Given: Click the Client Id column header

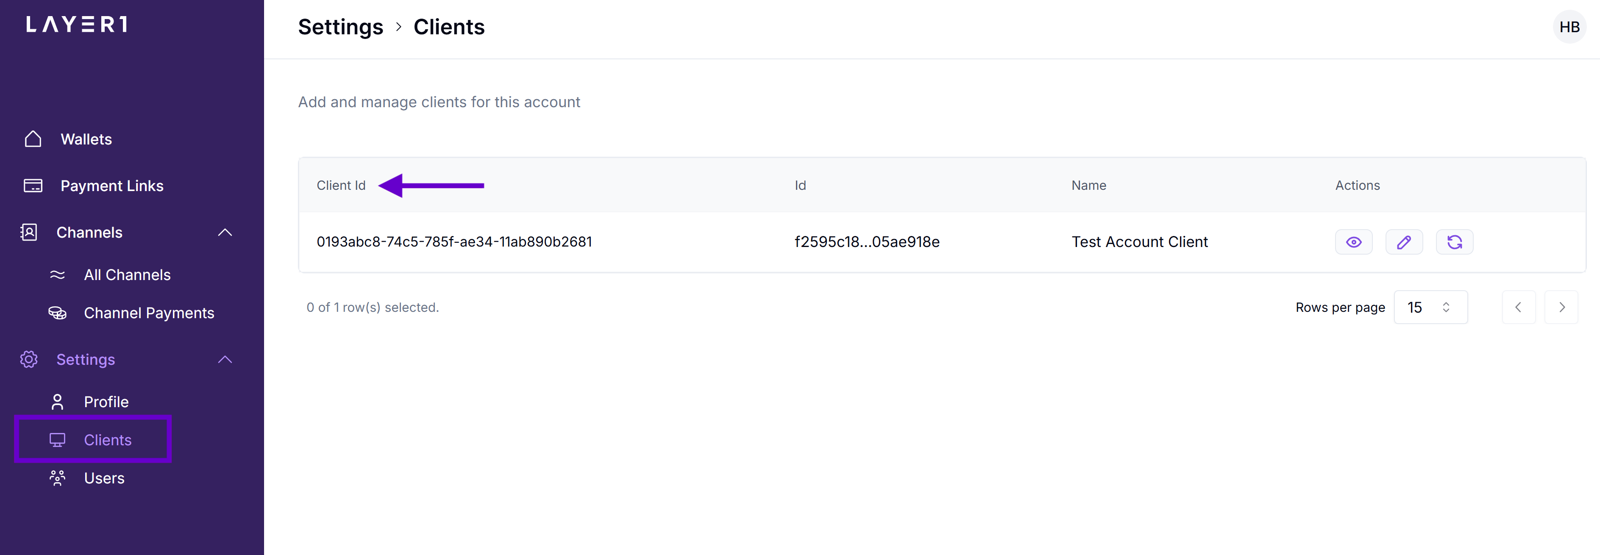Looking at the screenshot, I should tap(341, 185).
